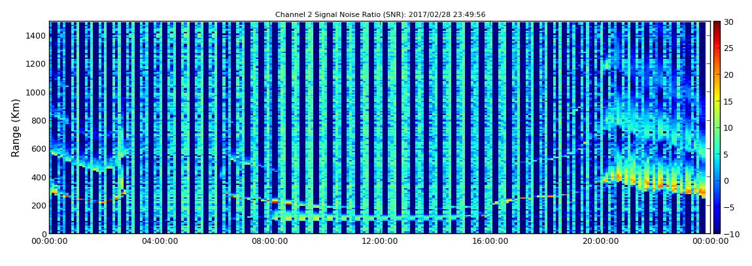This screenshot has width=752, height=266.
Task: Click the 12:00:00 time axis label
Action: click(380, 242)
